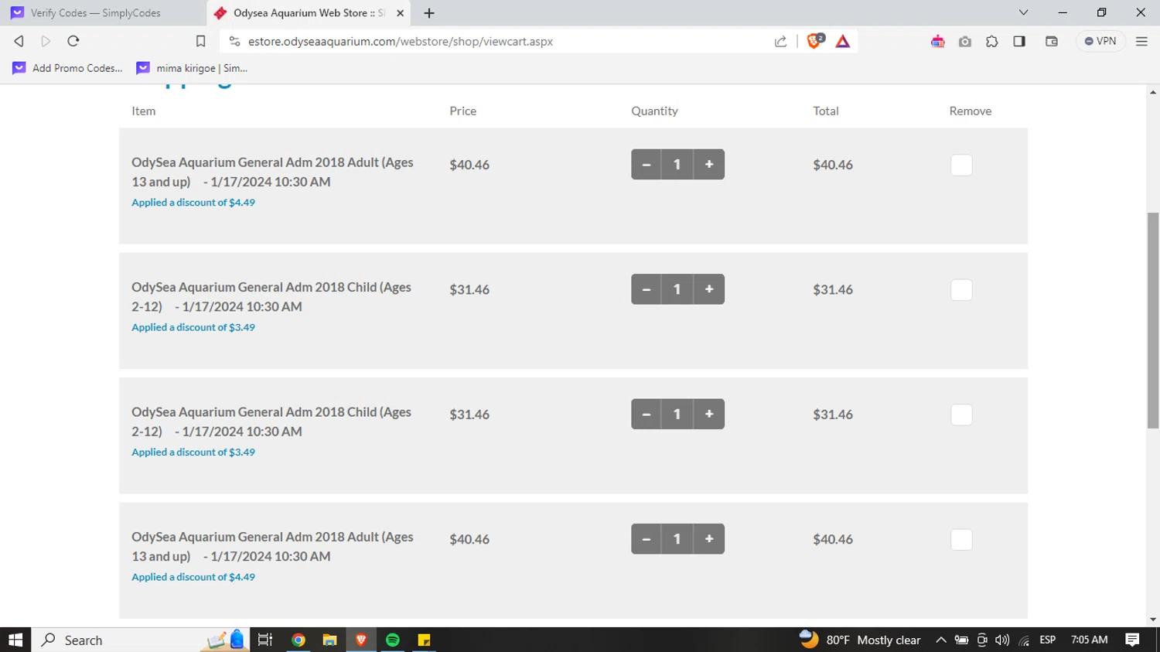Open the Extensions puzzle-piece icon
Viewport: 1160px width, 652px height.
tap(991, 42)
